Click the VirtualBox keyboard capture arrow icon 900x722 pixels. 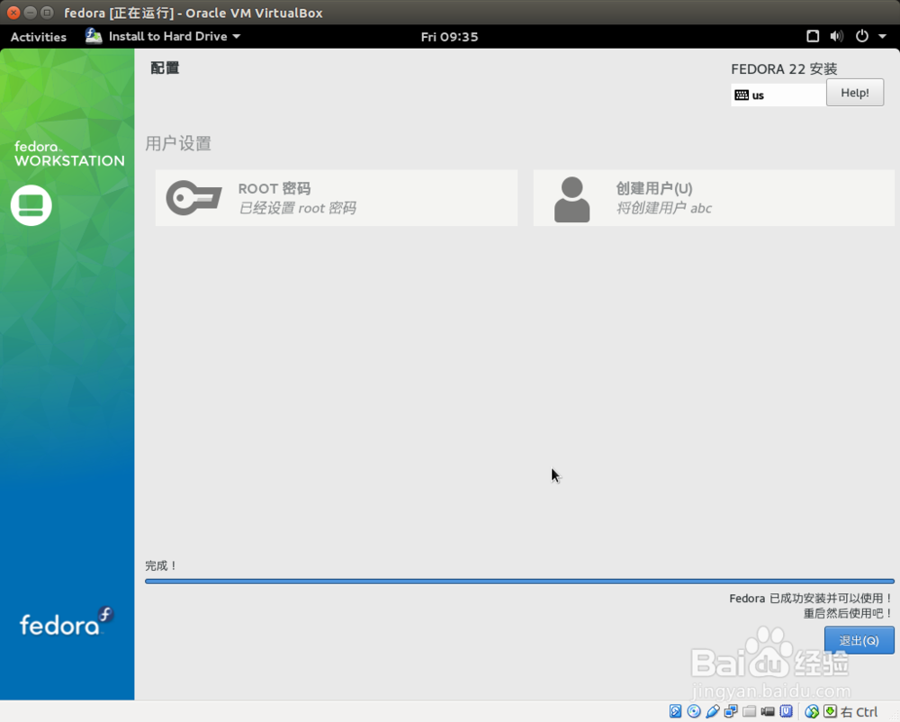tap(830, 712)
